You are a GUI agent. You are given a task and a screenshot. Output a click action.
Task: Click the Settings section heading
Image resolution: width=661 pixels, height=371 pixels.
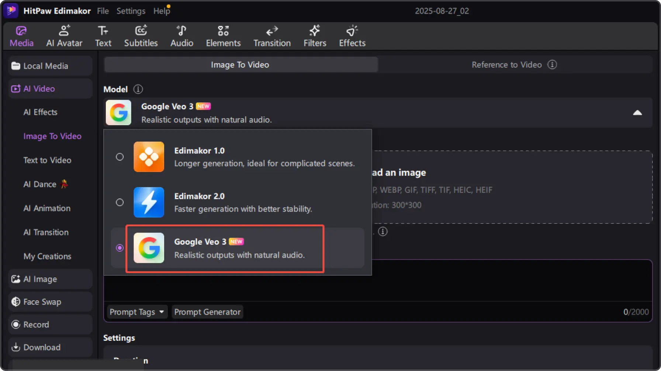coord(119,338)
